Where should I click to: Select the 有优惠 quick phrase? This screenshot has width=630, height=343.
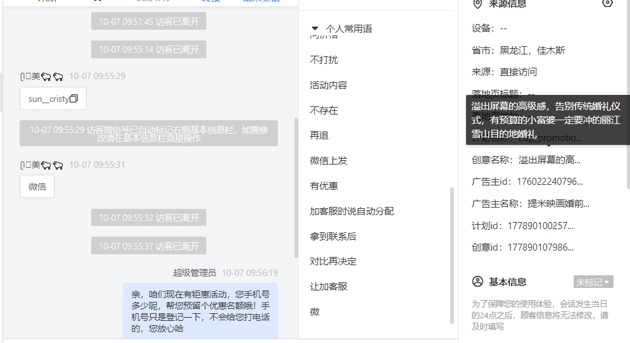click(x=324, y=186)
